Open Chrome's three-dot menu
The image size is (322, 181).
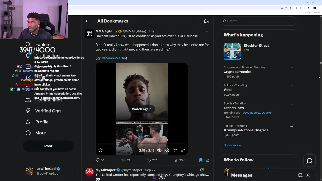click(x=319, y=8)
